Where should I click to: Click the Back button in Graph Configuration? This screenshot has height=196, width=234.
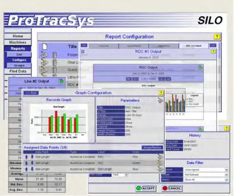pyautogui.click(x=31, y=93)
